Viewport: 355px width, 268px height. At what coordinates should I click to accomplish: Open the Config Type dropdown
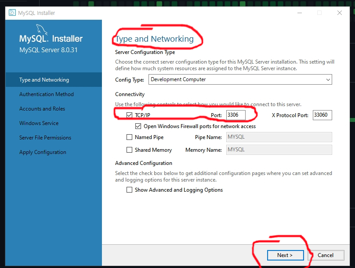pyautogui.click(x=240, y=79)
